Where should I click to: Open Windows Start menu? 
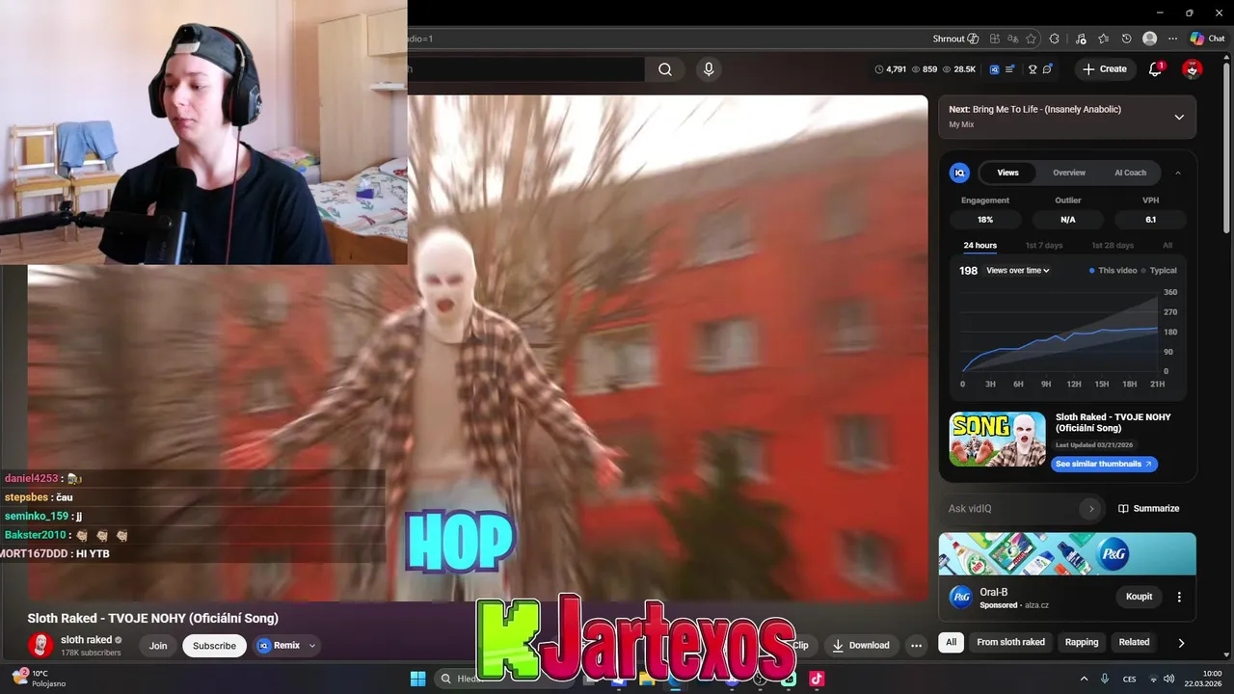(417, 679)
